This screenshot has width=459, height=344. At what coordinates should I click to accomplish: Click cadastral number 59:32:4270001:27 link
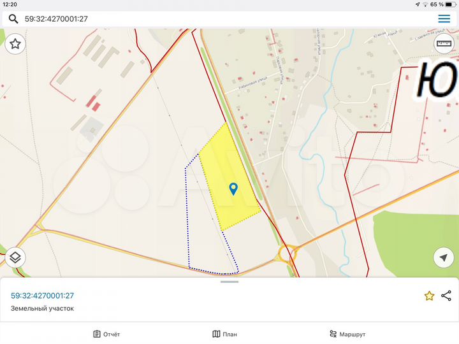pos(43,296)
